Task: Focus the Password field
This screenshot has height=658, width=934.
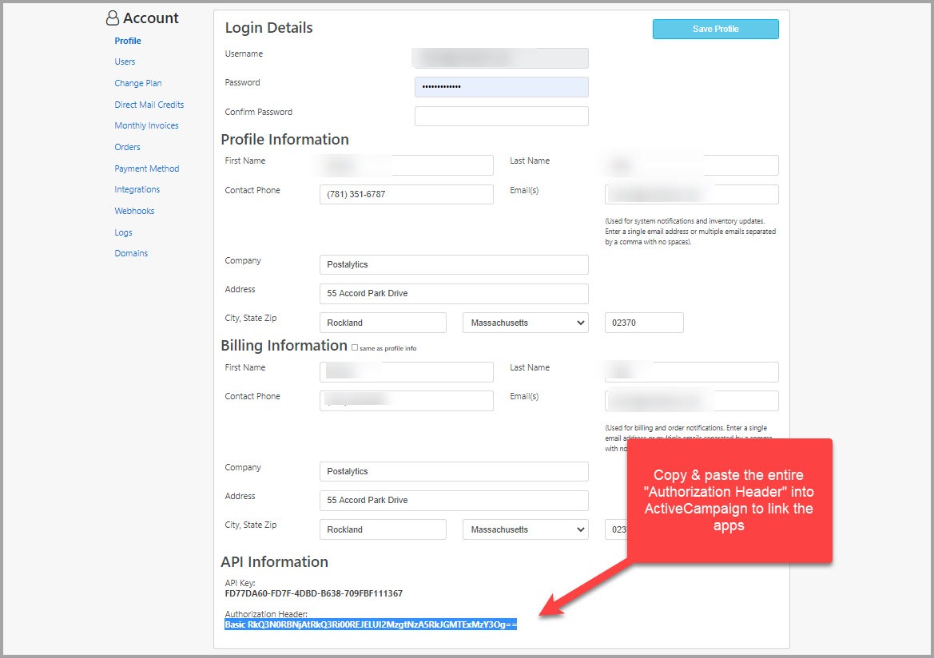Action: tap(502, 86)
